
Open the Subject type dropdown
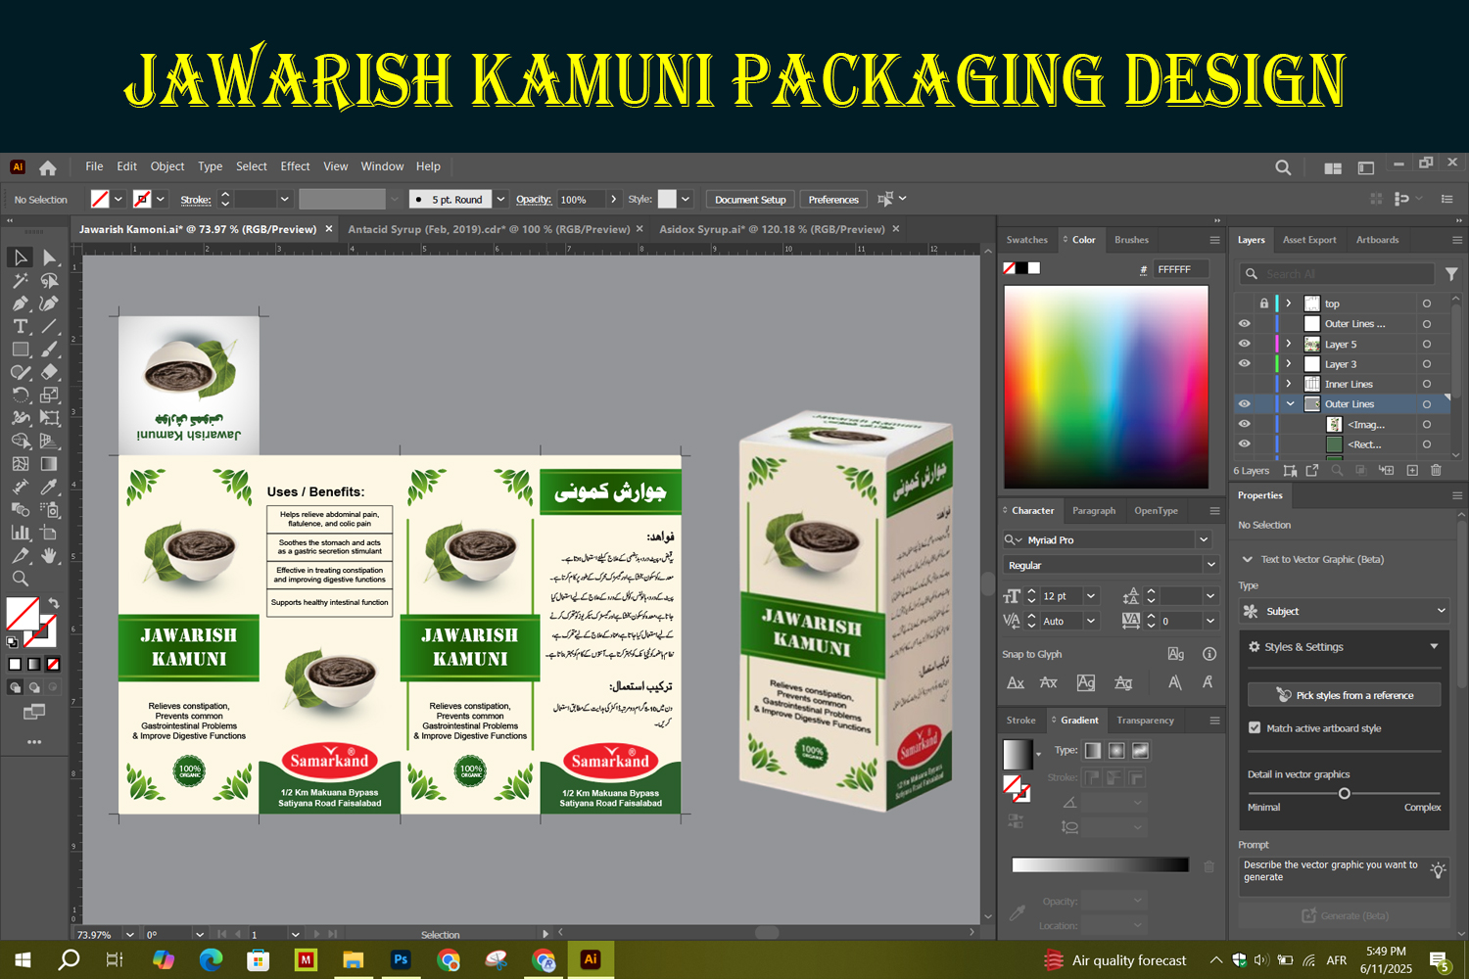[x=1344, y=611]
